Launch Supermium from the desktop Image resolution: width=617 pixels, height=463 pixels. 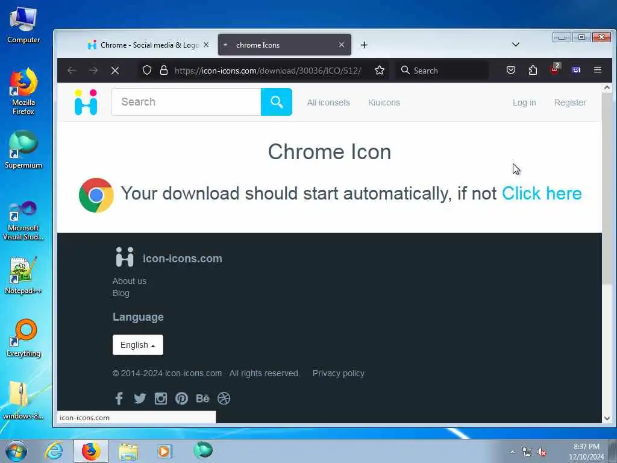click(23, 150)
